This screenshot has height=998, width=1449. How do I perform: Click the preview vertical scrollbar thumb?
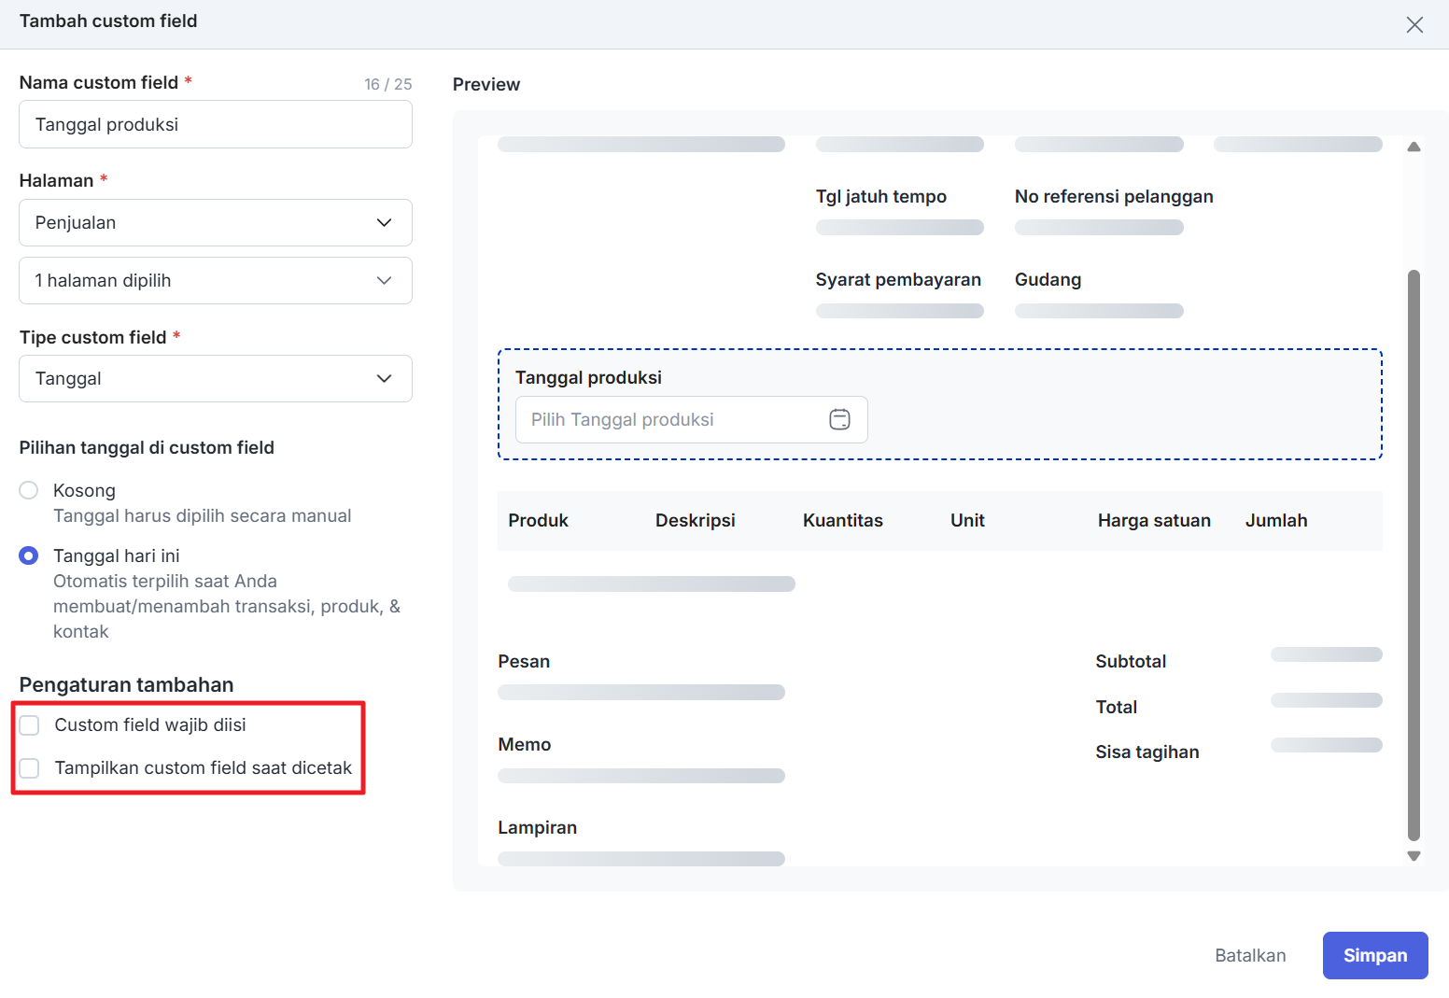[1414, 555]
